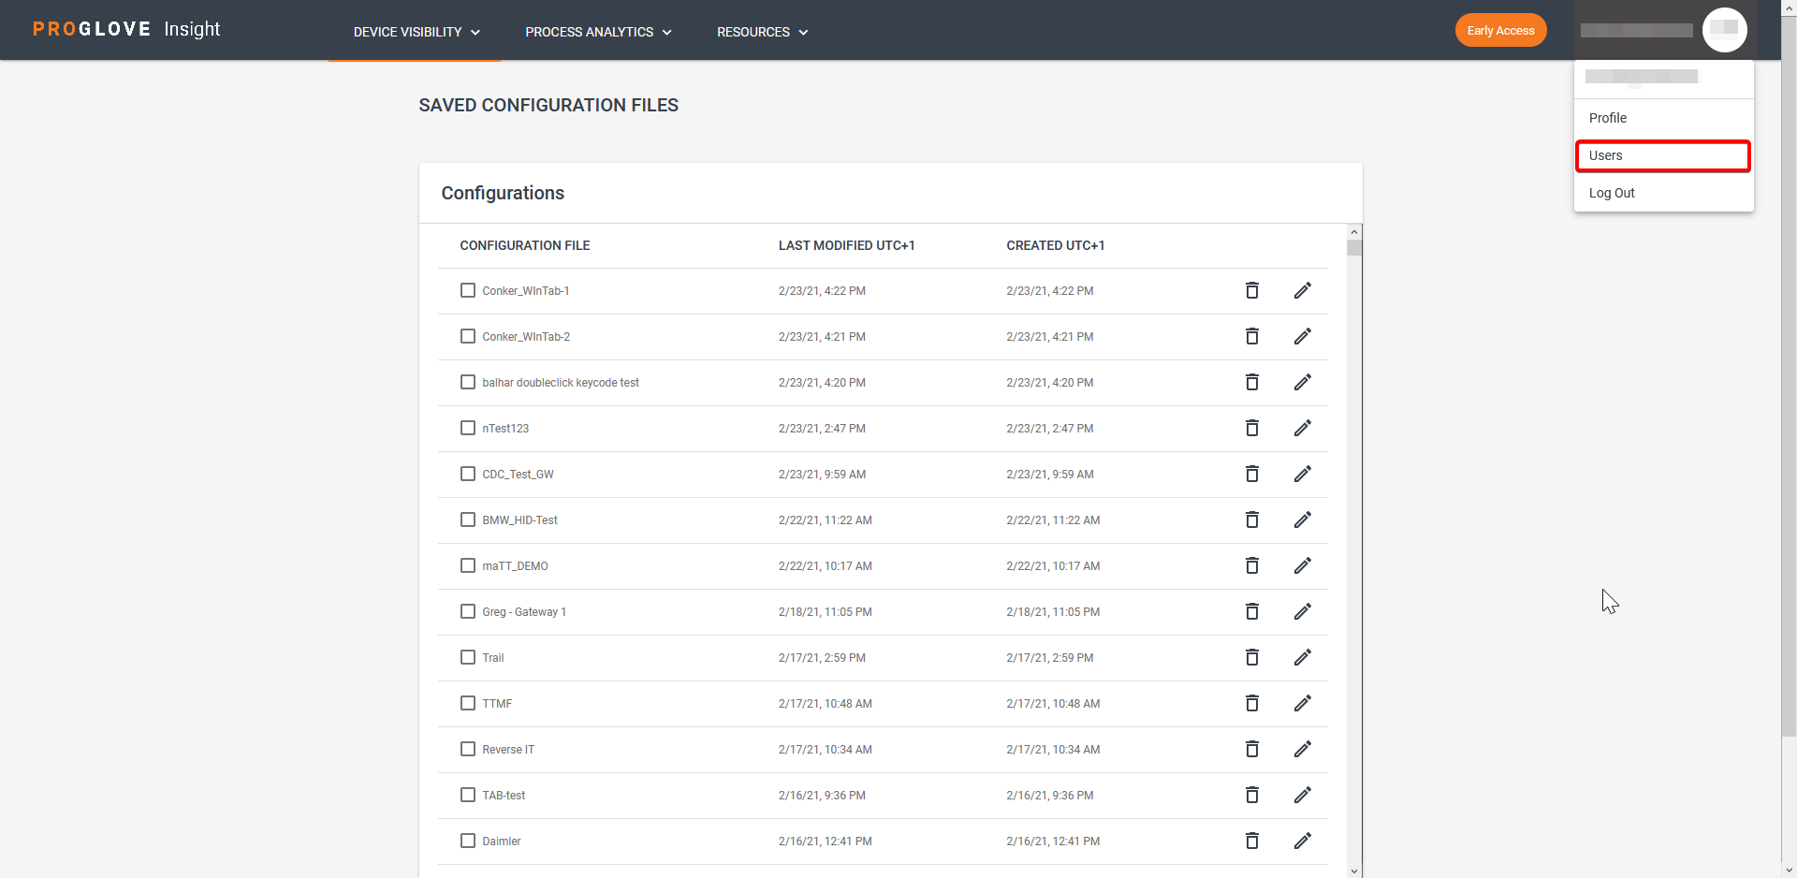Viewport: 1797px width, 878px height.
Task: Click the user avatar circle
Action: (1724, 30)
